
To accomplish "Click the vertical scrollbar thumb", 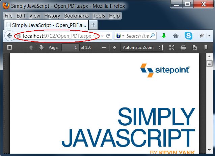I will (x=209, y=63).
